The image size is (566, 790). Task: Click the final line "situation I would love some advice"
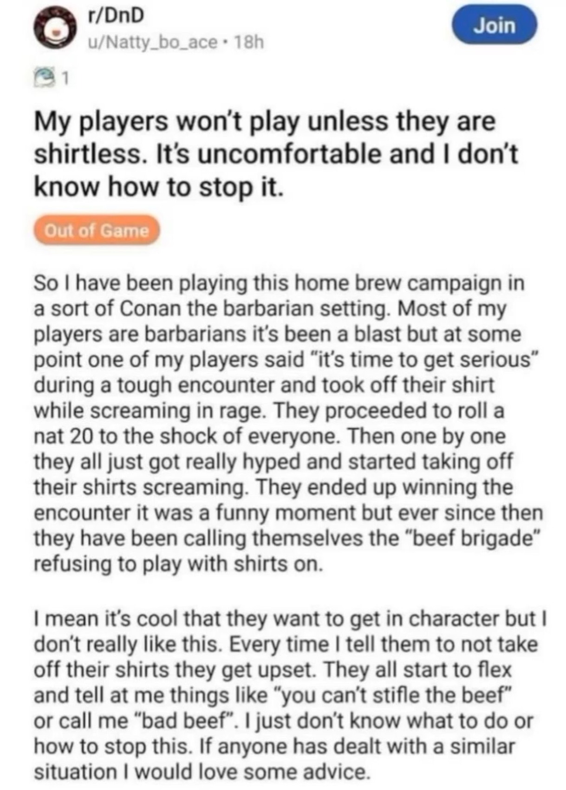pyautogui.click(x=201, y=771)
